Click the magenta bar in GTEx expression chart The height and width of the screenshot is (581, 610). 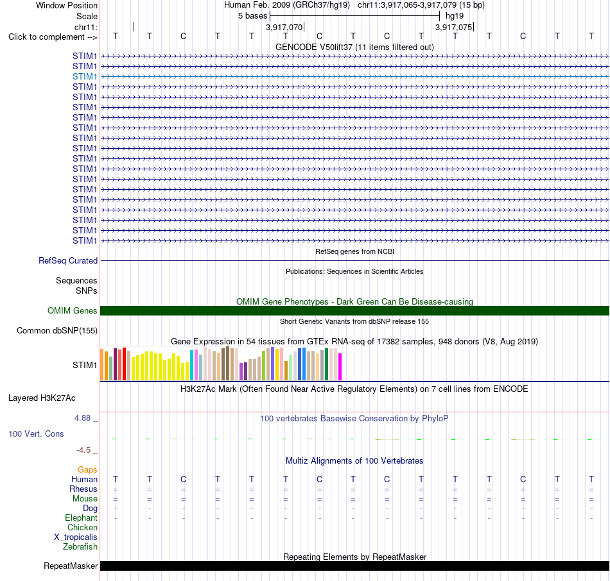[x=340, y=366]
